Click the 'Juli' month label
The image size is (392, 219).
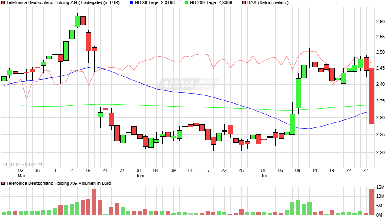click(264, 176)
